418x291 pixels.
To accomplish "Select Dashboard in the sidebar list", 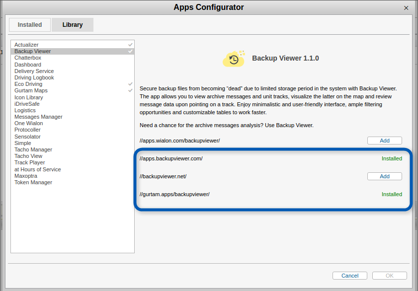I will coord(27,64).
